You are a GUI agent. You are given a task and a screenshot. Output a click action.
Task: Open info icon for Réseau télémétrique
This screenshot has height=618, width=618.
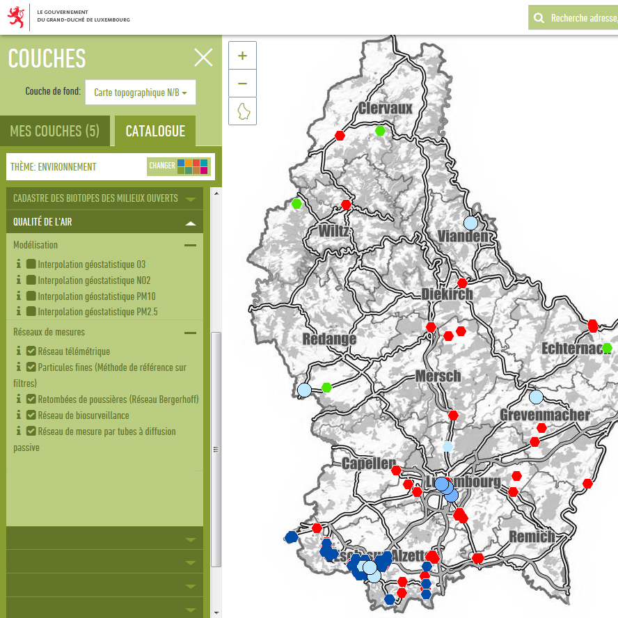coord(18,351)
